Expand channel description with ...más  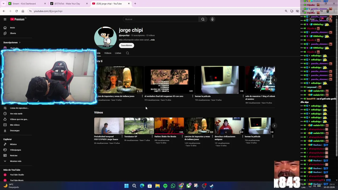(x=152, y=40)
